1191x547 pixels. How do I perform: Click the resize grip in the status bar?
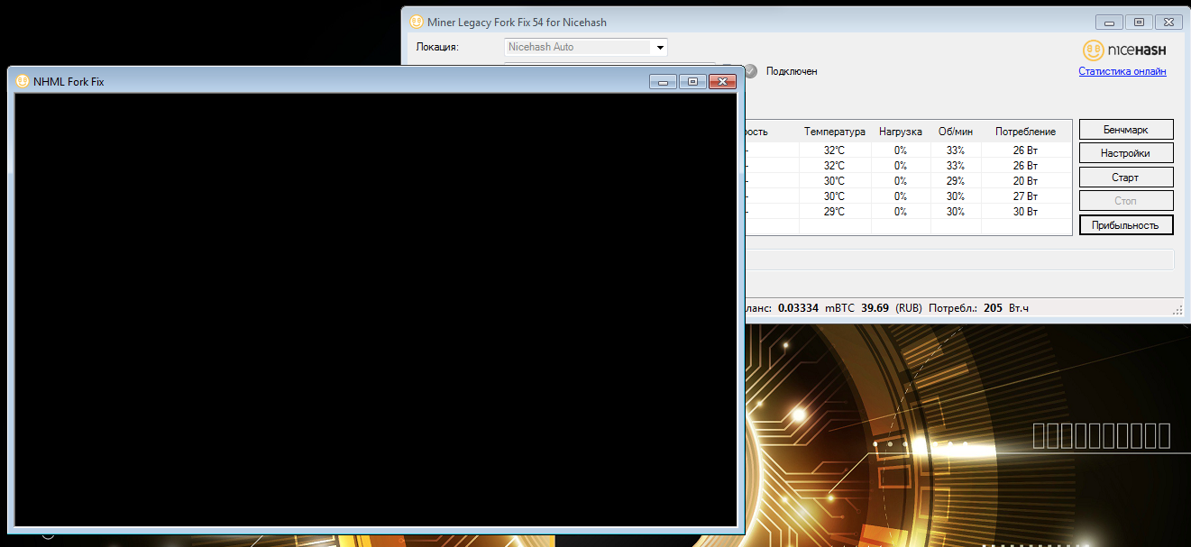pos(1177,309)
